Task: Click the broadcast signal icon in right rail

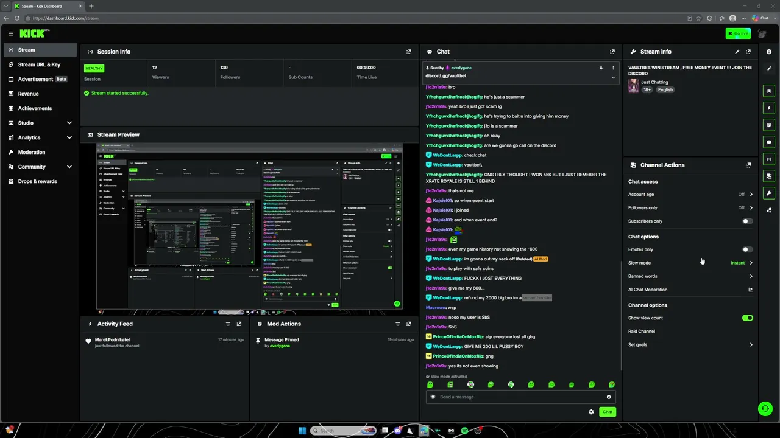Action: pos(769,159)
